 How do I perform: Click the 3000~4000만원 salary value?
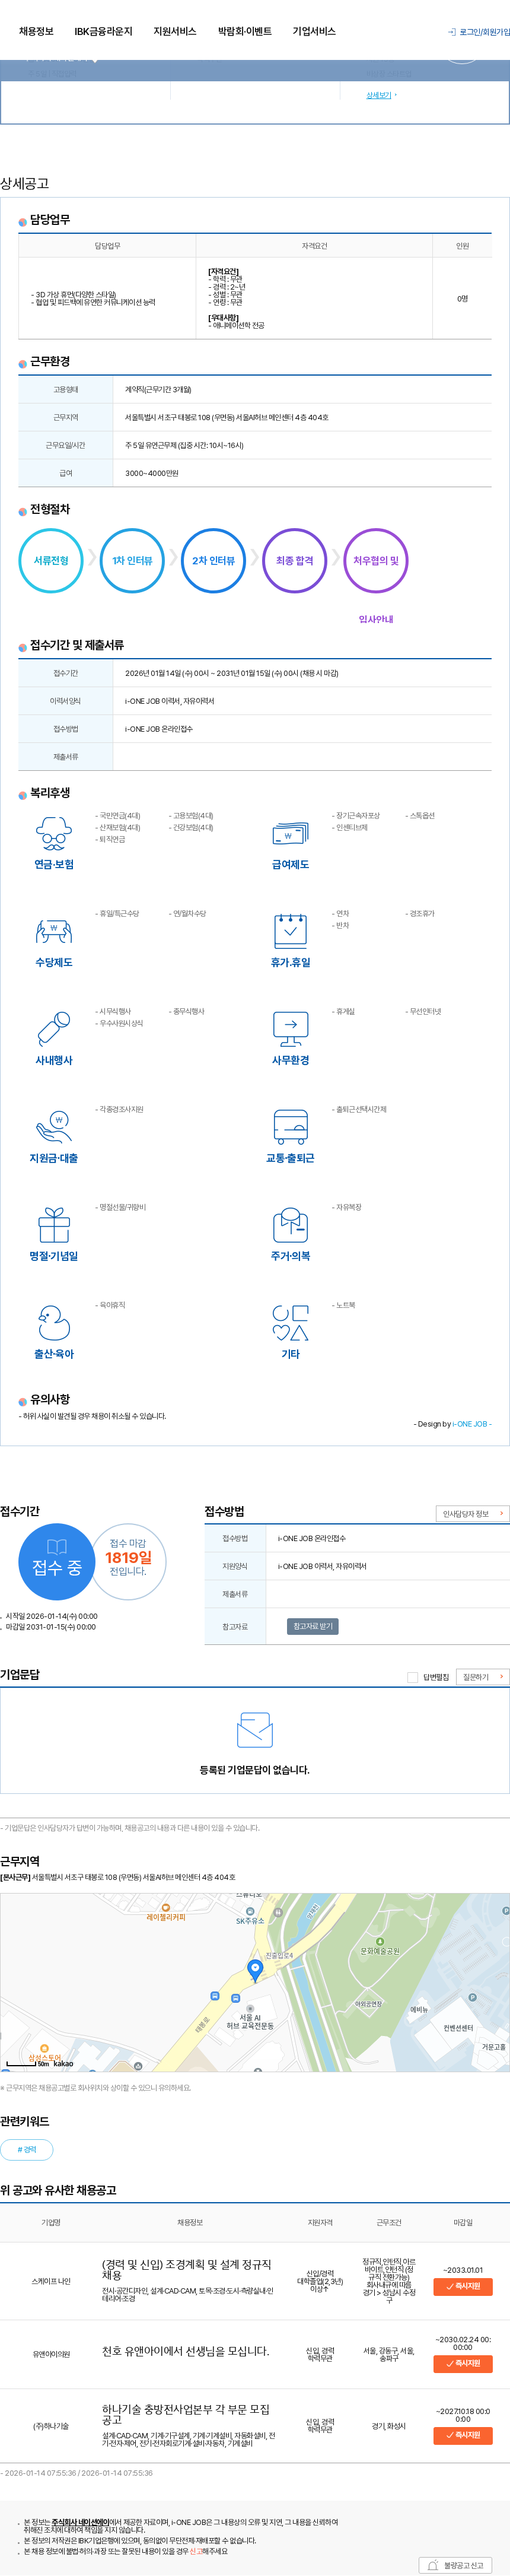click(x=151, y=473)
